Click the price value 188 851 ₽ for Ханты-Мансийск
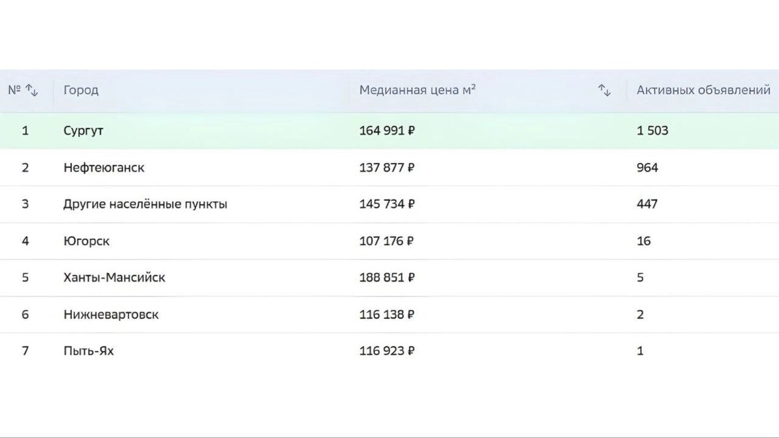This screenshot has height=438, width=779. point(387,277)
